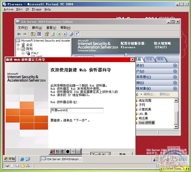Open the 查看(V) menu in ISA Server

(x=51, y=28)
